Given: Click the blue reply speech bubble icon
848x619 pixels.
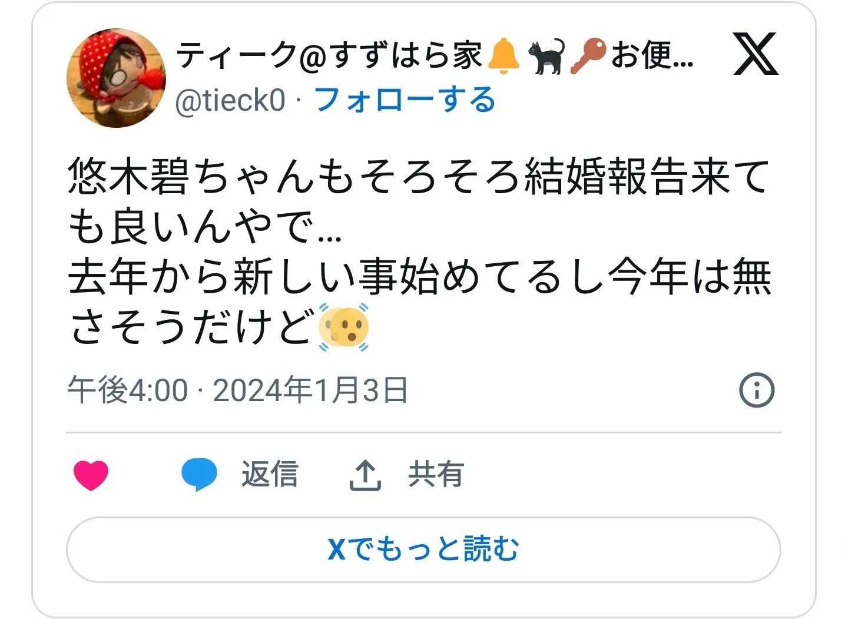Looking at the screenshot, I should tap(199, 474).
